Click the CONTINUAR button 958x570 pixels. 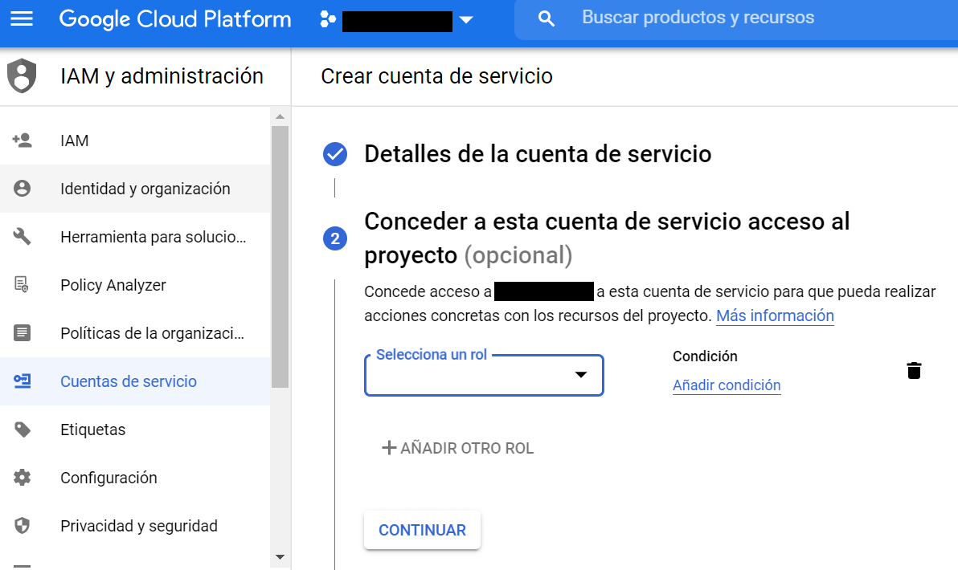(x=422, y=530)
